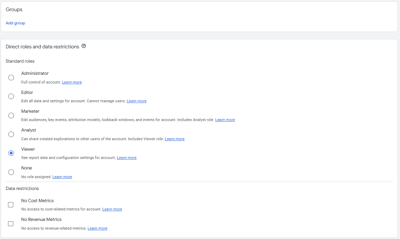Select the Viewer role radio button
This screenshot has height=239, width=400.
coord(11,153)
